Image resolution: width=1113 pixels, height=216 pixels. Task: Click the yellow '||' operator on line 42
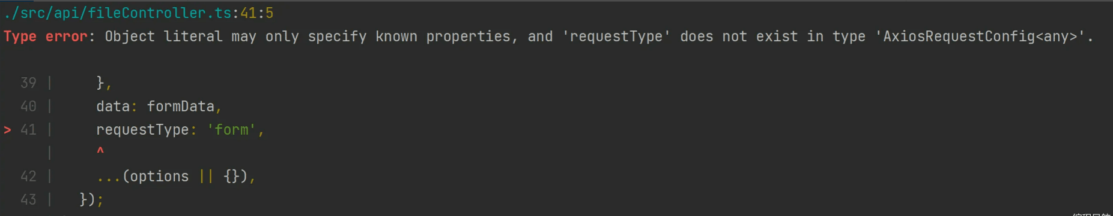(x=206, y=177)
